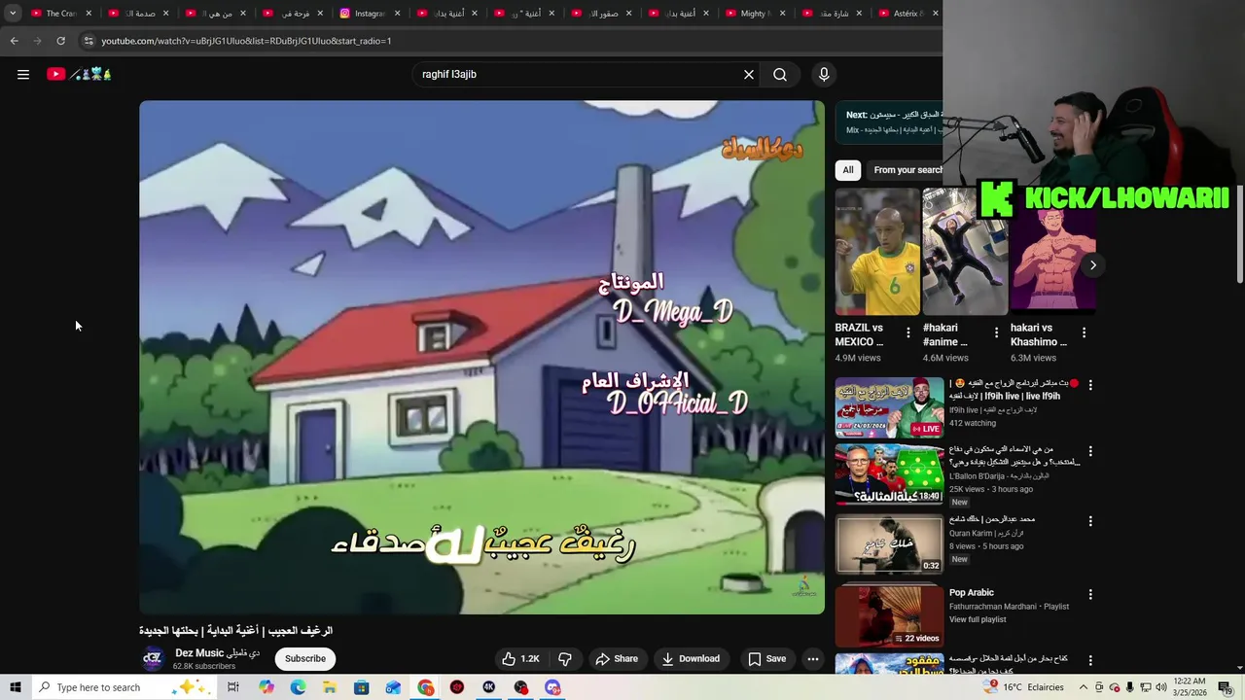Start voice search with microphone
The height and width of the screenshot is (700, 1245).
(824, 74)
